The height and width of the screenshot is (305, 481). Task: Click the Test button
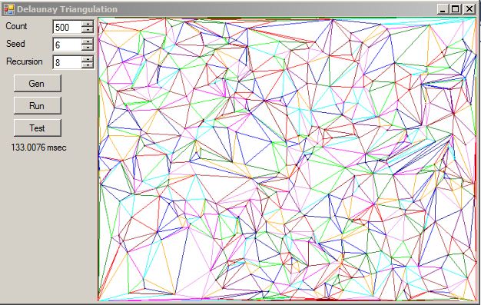click(38, 128)
